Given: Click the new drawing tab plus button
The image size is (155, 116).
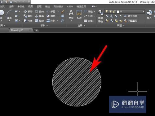Looking at the screenshot, I should tap(37, 30).
